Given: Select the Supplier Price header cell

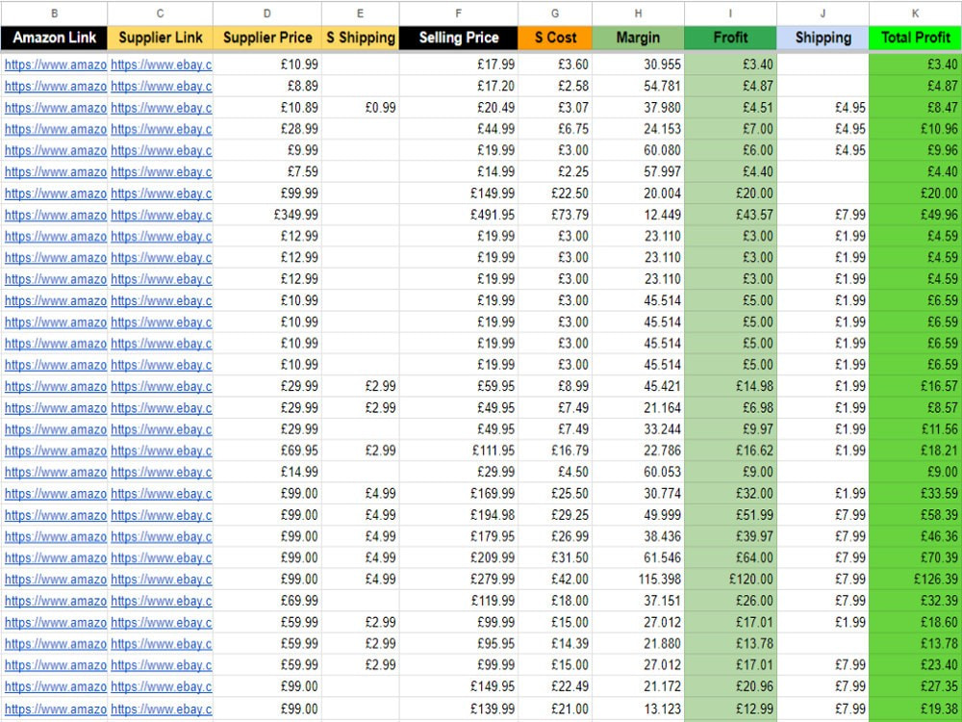Looking at the screenshot, I should coord(266,38).
